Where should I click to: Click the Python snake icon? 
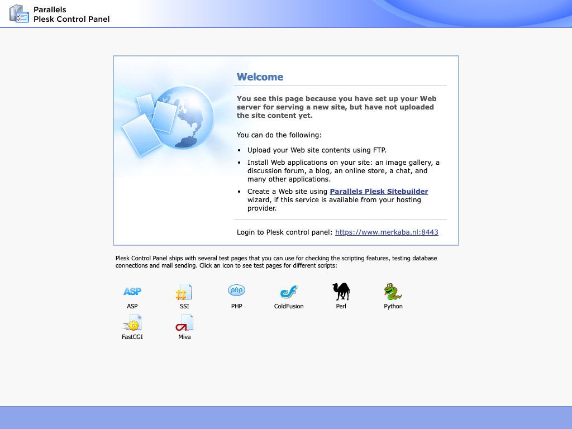pyautogui.click(x=393, y=292)
